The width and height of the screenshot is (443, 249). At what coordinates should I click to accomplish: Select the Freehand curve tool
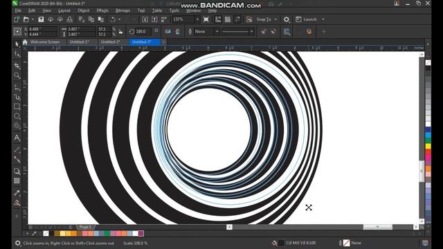point(17,88)
